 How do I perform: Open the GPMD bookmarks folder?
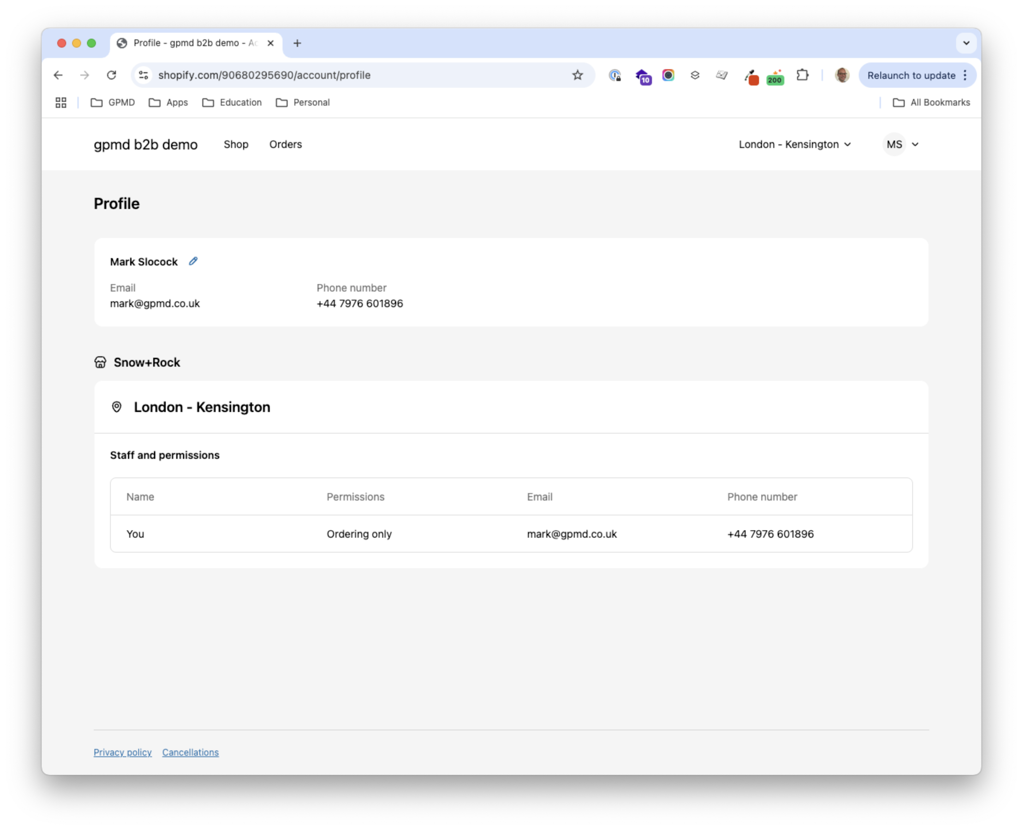click(x=113, y=102)
